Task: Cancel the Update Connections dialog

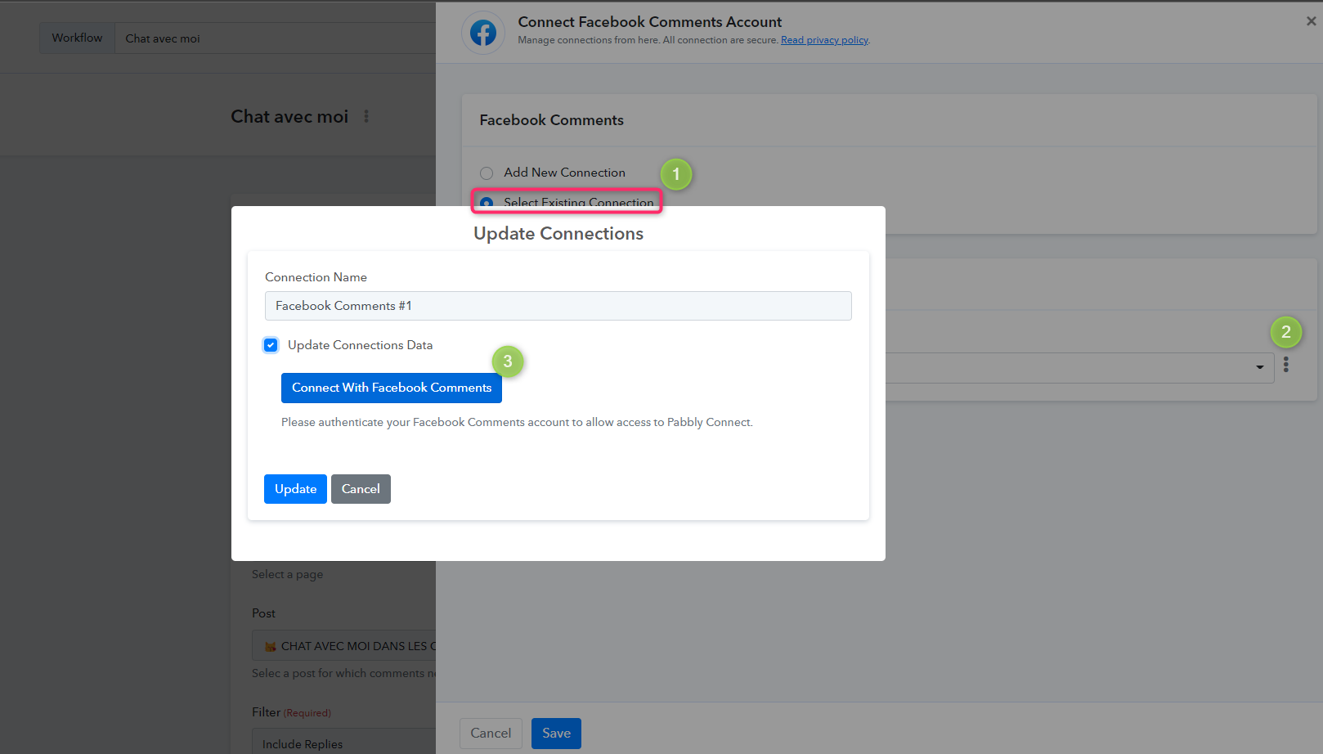Action: pos(361,489)
